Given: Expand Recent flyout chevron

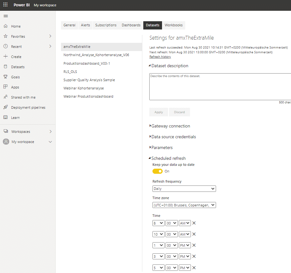Looking at the screenshot, I should (x=50, y=46).
